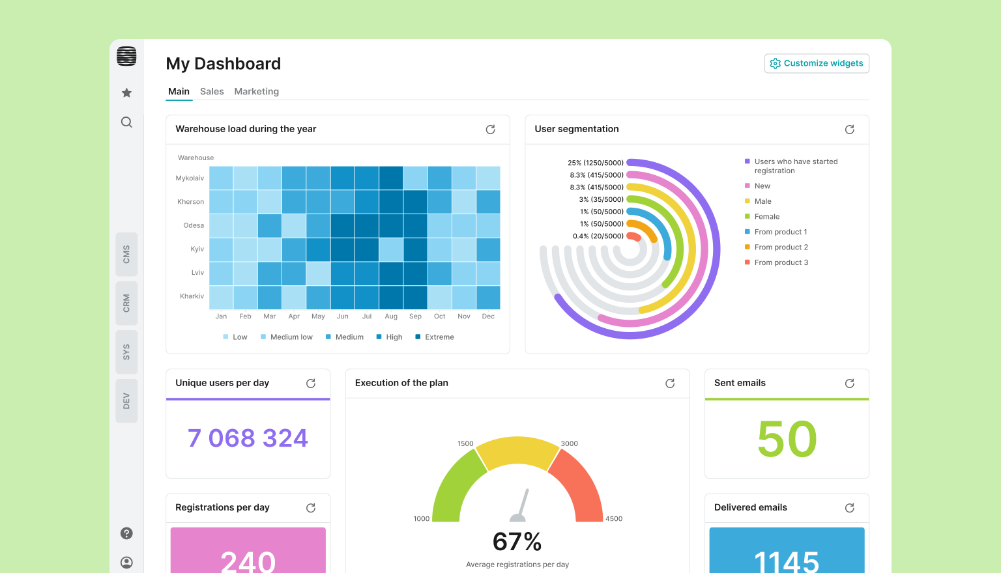The image size is (1001, 573).
Task: Toggle the Female series in segmentation legend
Action: click(766, 217)
